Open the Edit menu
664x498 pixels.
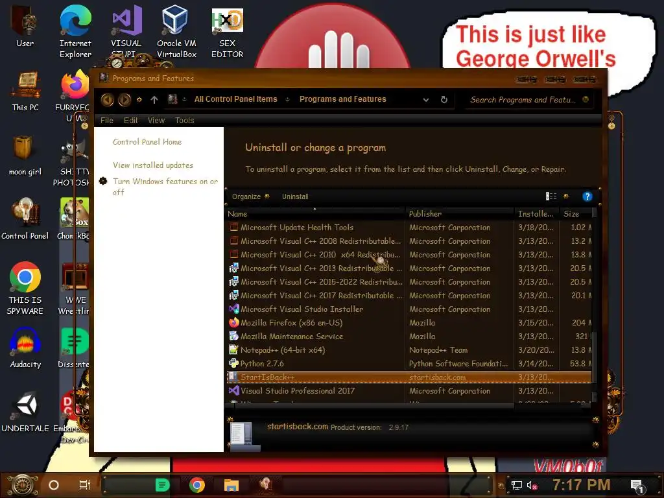130,120
